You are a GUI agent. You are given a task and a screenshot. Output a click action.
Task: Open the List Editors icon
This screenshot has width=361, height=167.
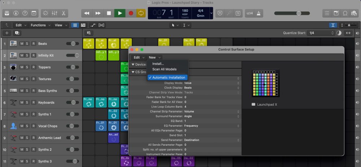click(x=327, y=13)
